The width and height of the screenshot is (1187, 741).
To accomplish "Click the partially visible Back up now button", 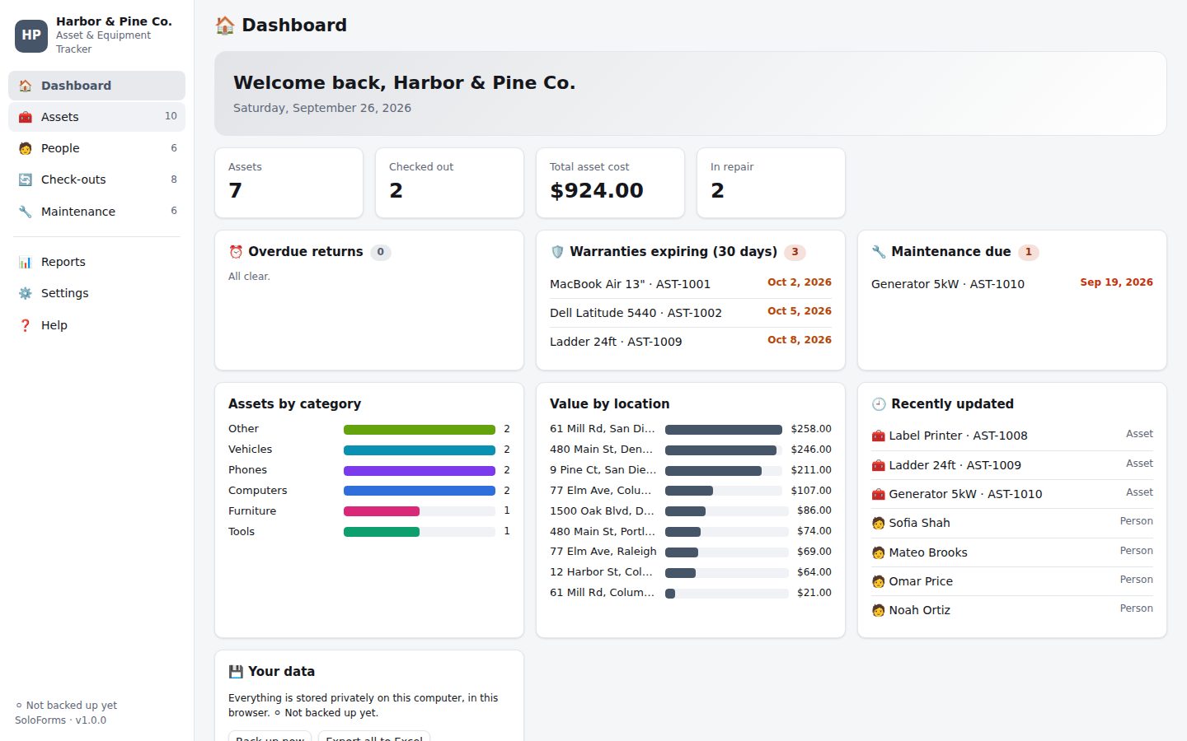I will tap(270, 736).
